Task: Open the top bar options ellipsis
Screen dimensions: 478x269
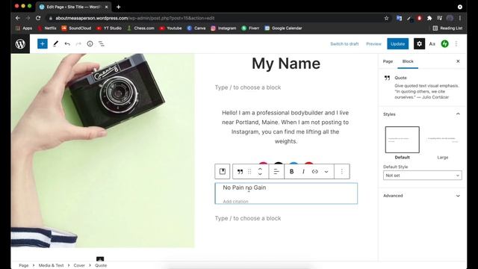Action: pyautogui.click(x=456, y=44)
